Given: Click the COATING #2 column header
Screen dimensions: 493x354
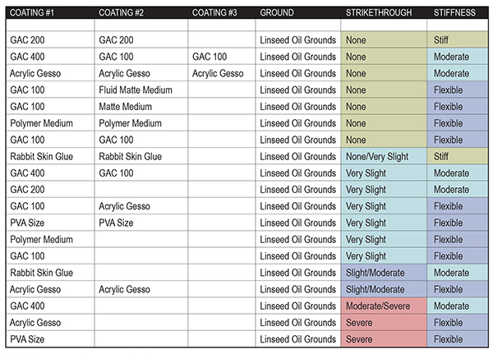Looking at the screenshot, I should (122, 12).
